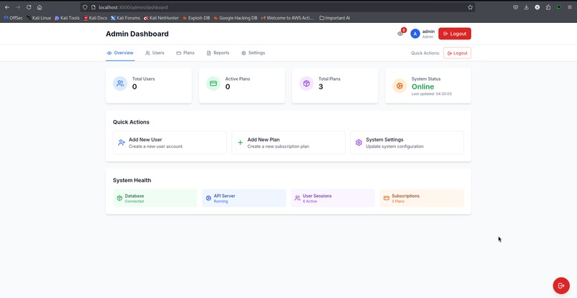Click the Add New User quick action
This screenshot has width=577, height=298.
tap(170, 143)
